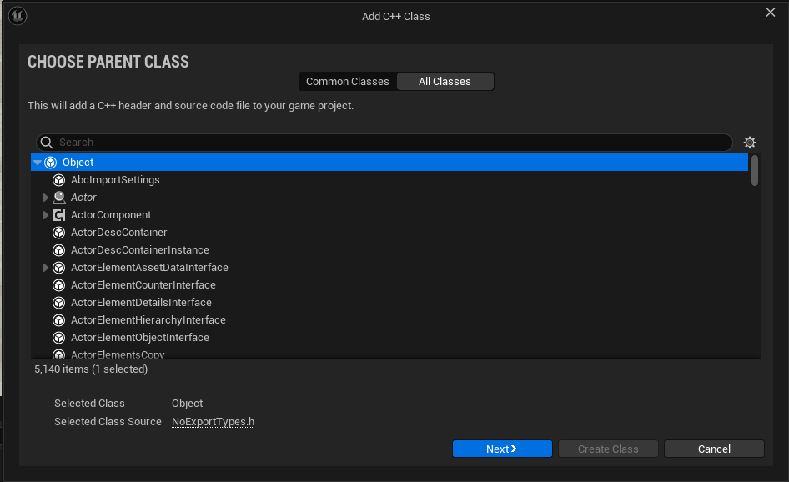This screenshot has height=482, width=789.
Task: Expand the ActorElementAssetDataInterface node
Action: pos(46,267)
